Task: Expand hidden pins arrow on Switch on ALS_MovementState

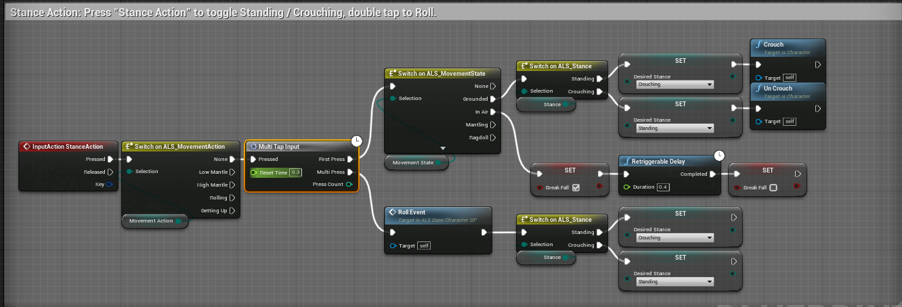Action: click(443, 147)
